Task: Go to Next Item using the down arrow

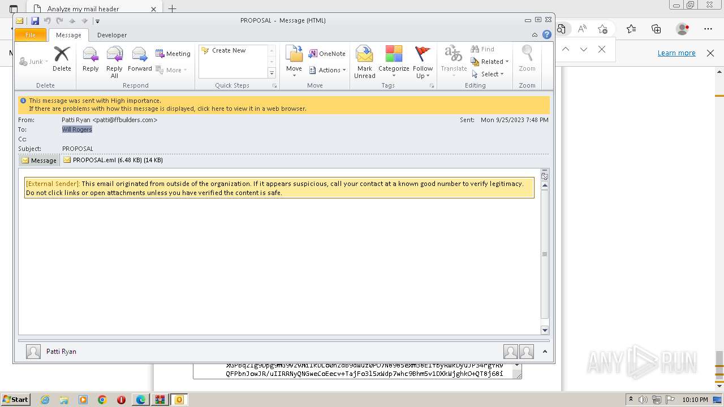Action: [x=84, y=21]
